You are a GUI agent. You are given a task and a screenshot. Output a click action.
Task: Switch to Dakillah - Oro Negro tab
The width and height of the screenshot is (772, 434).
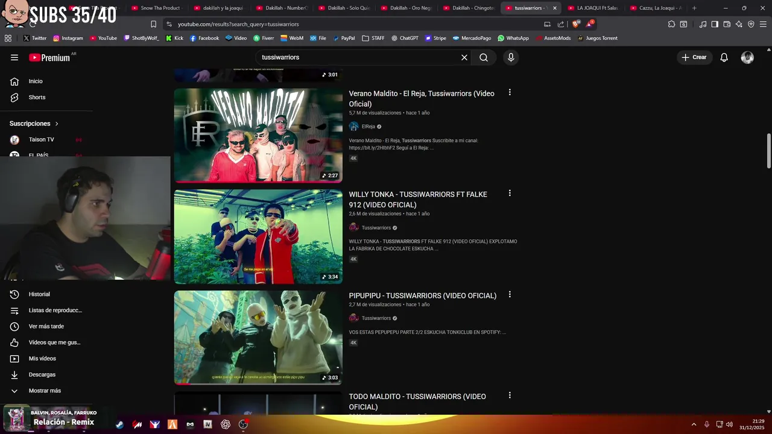[x=405, y=8]
